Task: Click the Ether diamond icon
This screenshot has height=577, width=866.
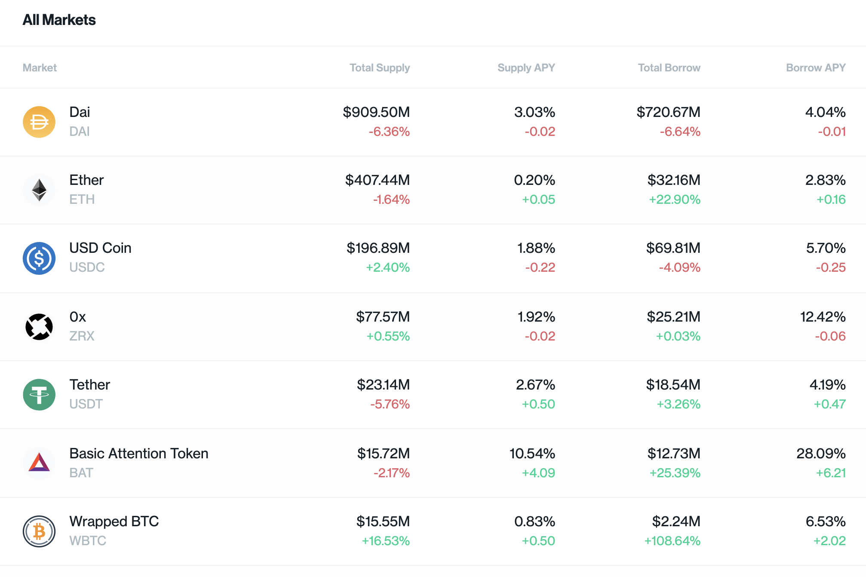Action: pyautogui.click(x=39, y=190)
